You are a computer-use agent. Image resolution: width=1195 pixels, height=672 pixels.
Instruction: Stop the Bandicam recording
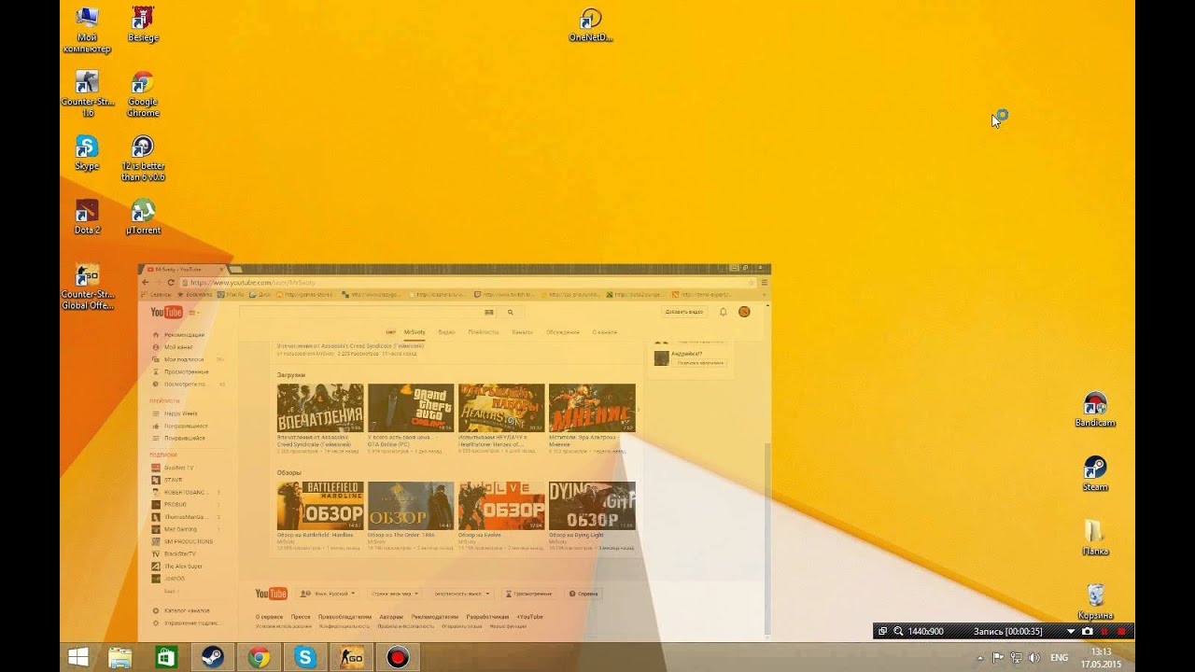point(1121,632)
